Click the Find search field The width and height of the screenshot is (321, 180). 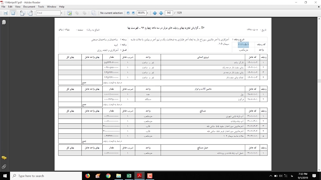48,13
